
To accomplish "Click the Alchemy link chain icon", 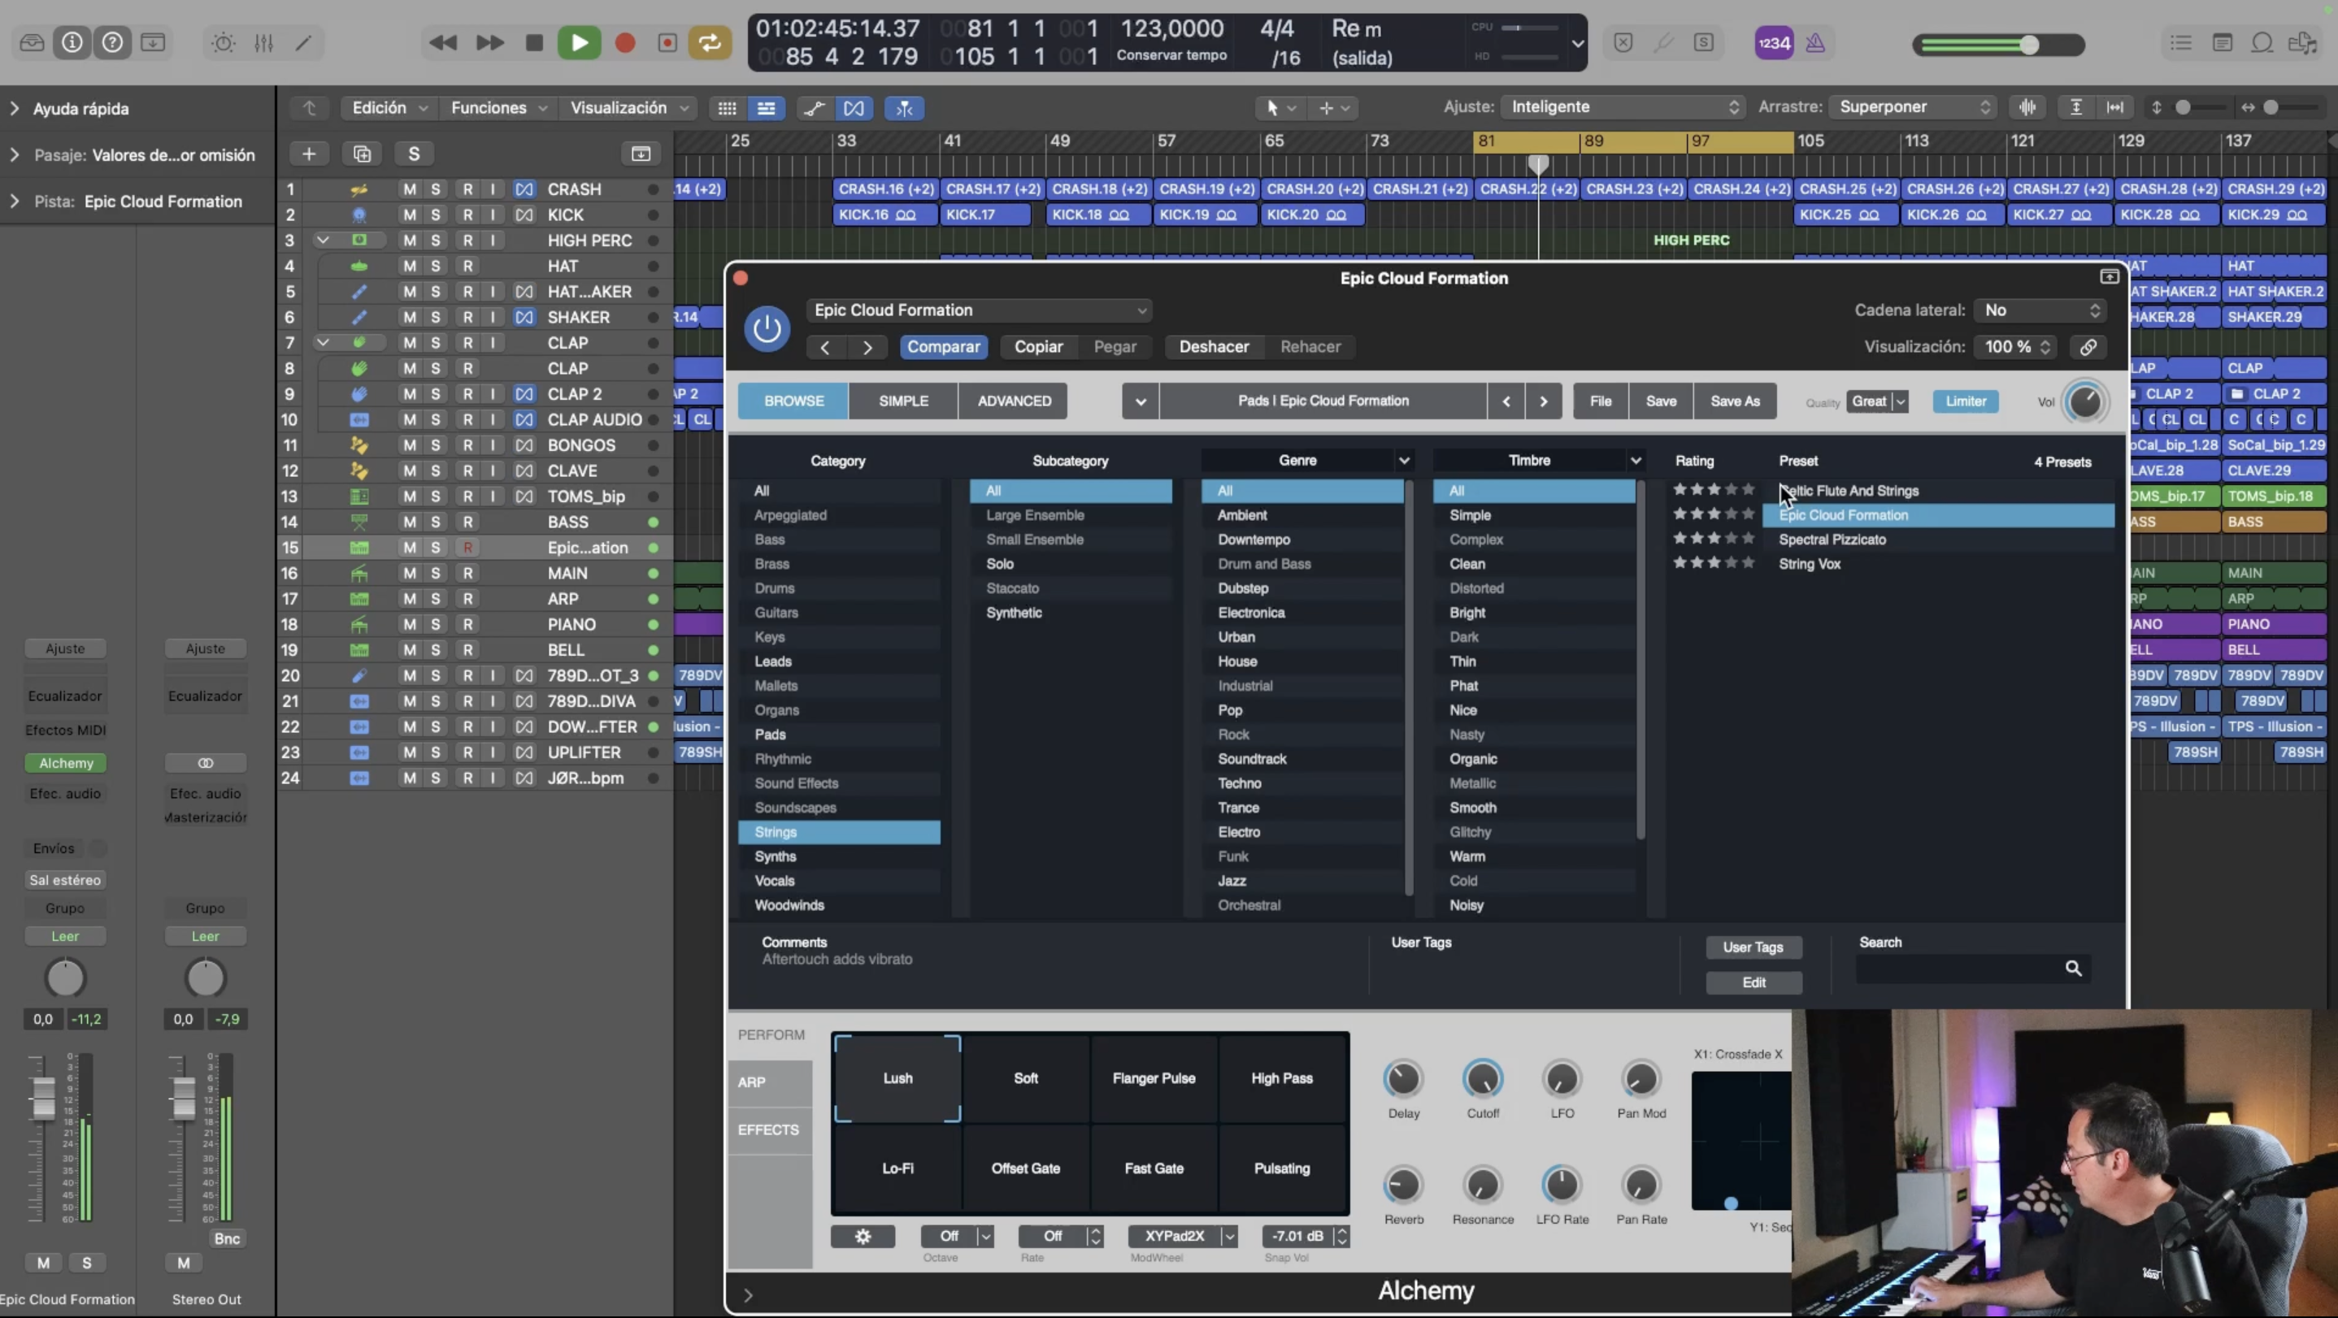I will pyautogui.click(x=2088, y=346).
